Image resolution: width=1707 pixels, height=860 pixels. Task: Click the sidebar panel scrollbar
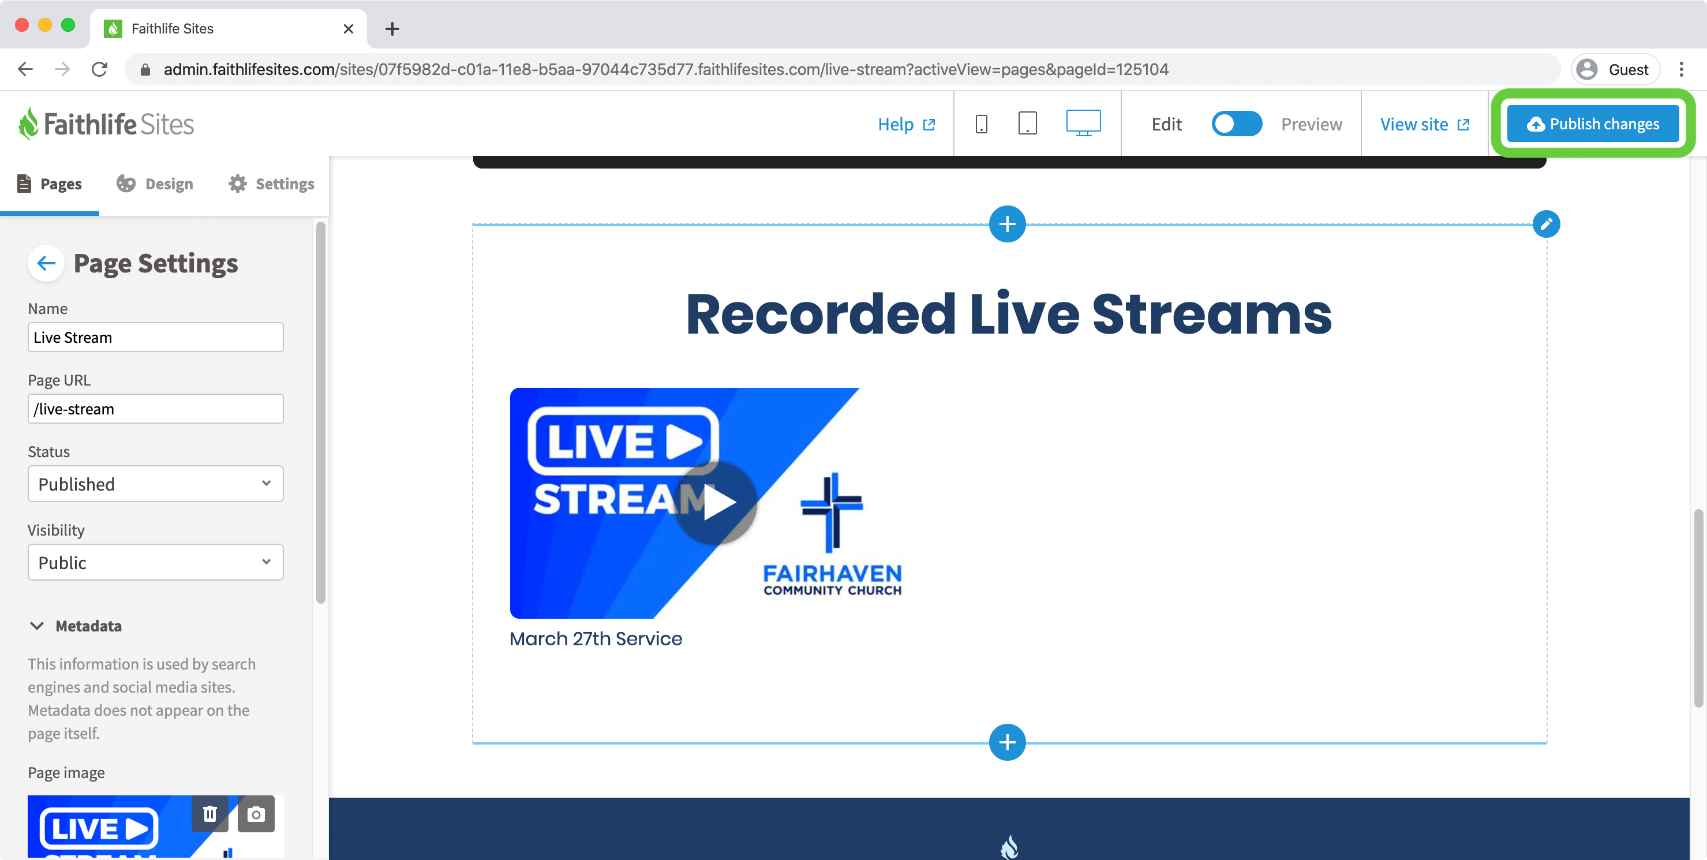321,412
